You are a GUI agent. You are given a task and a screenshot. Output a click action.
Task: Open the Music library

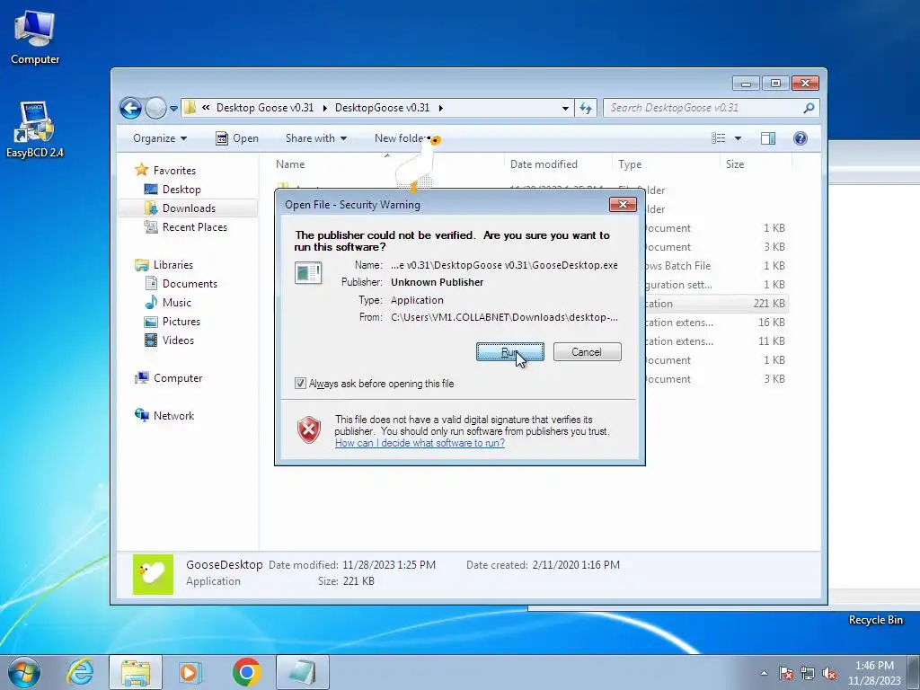click(177, 303)
